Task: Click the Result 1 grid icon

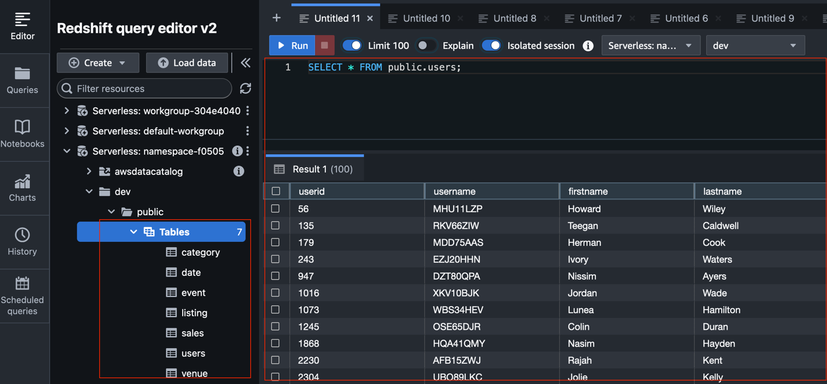Action: tap(280, 169)
